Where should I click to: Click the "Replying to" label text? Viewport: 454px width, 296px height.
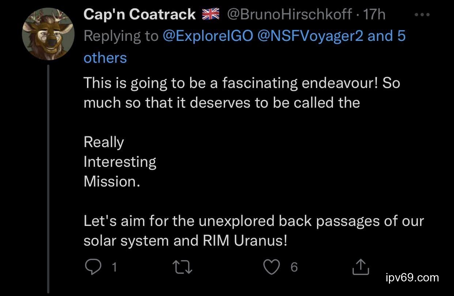click(x=121, y=36)
